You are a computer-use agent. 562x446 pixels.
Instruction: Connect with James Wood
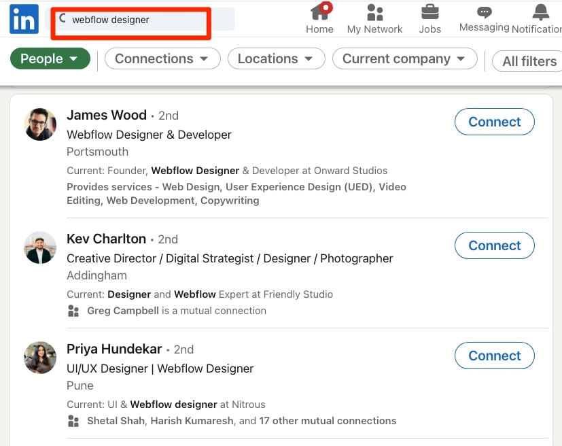coord(494,122)
